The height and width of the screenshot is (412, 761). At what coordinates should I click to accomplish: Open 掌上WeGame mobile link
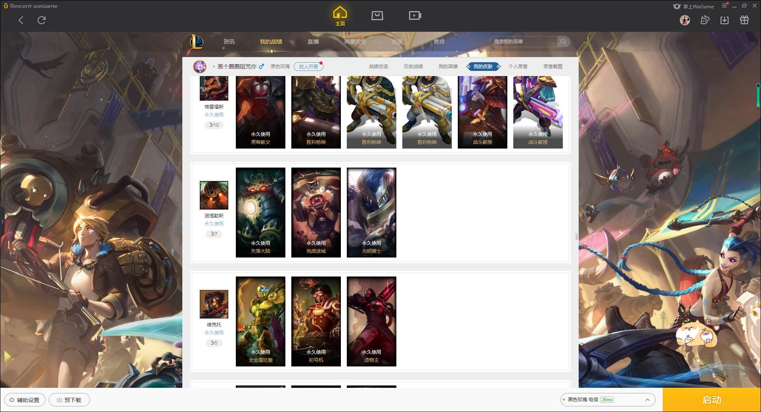[694, 6]
